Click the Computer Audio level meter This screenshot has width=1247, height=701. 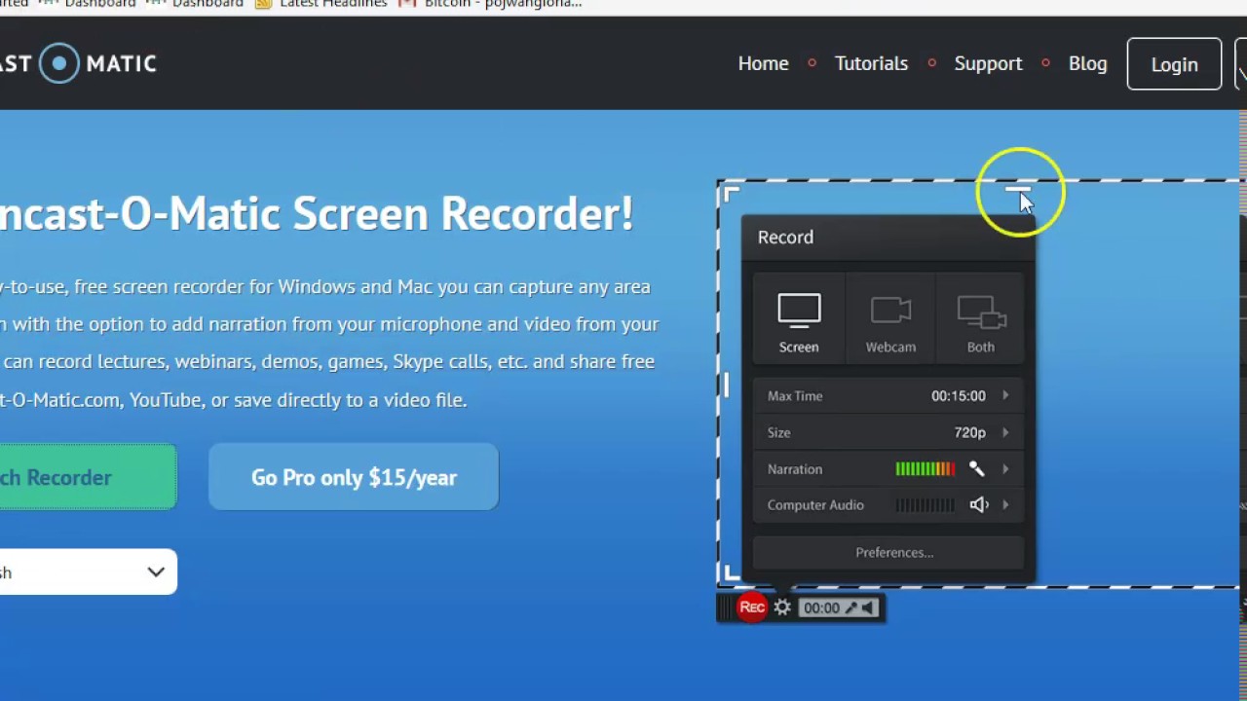[x=926, y=504]
